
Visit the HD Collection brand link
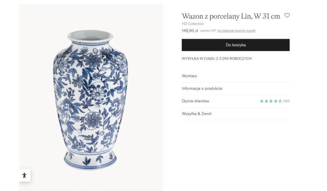[193, 24]
